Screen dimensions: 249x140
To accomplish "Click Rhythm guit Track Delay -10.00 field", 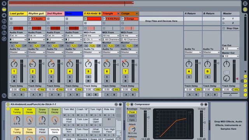I will pyautogui.click(x=33, y=89).
